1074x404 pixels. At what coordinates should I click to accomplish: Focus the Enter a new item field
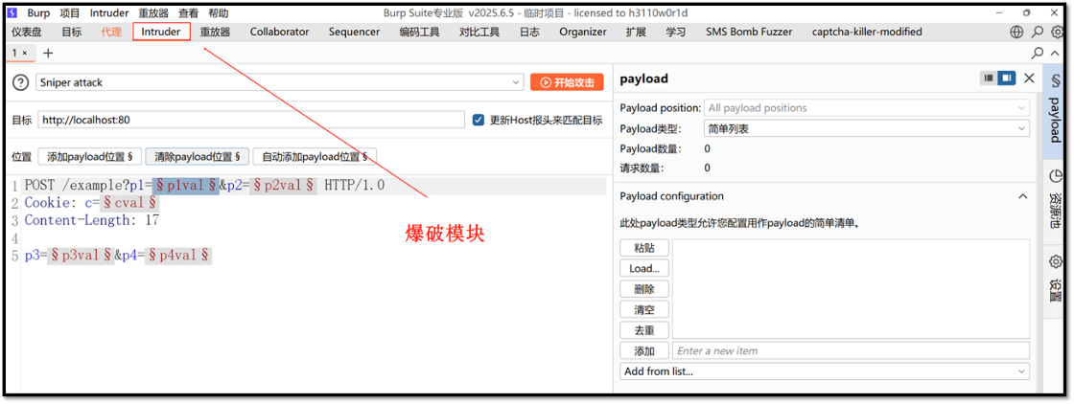coord(851,351)
